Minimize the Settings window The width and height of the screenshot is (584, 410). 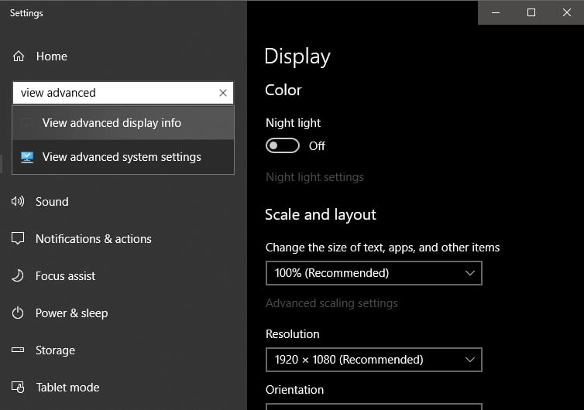click(x=496, y=12)
